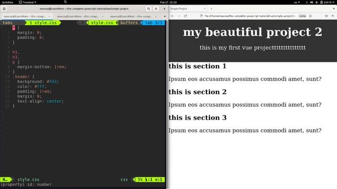The height and width of the screenshot is (189, 337).
Task: Click the battery 100% indicator
Action: pos(325,2)
